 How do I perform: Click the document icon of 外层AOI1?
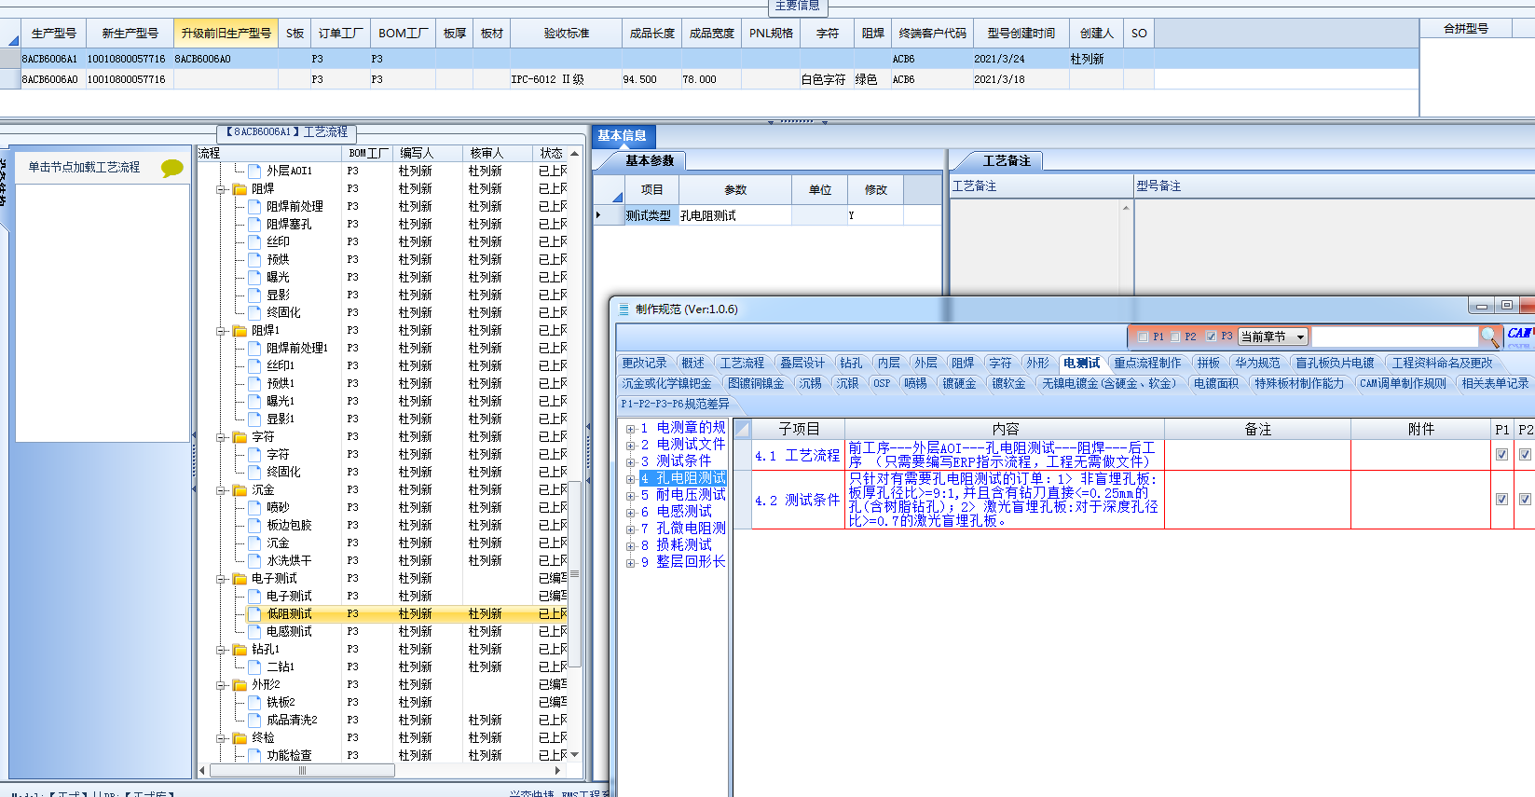(x=254, y=171)
